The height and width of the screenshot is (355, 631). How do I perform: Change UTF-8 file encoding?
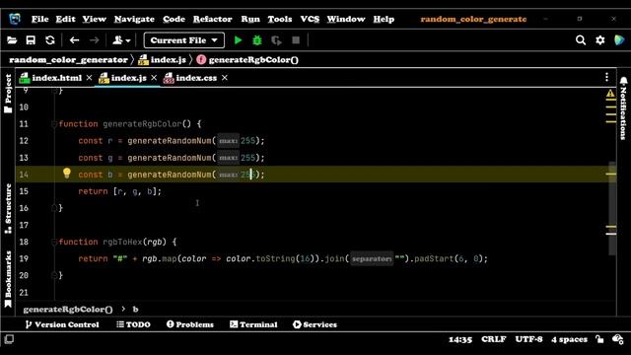(528, 339)
